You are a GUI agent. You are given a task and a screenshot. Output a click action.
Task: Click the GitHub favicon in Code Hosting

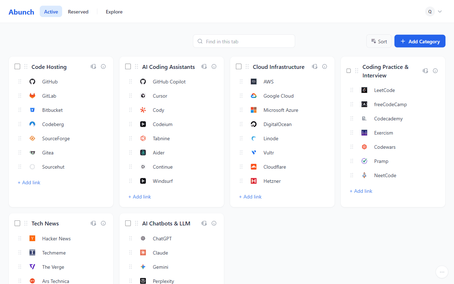click(32, 82)
